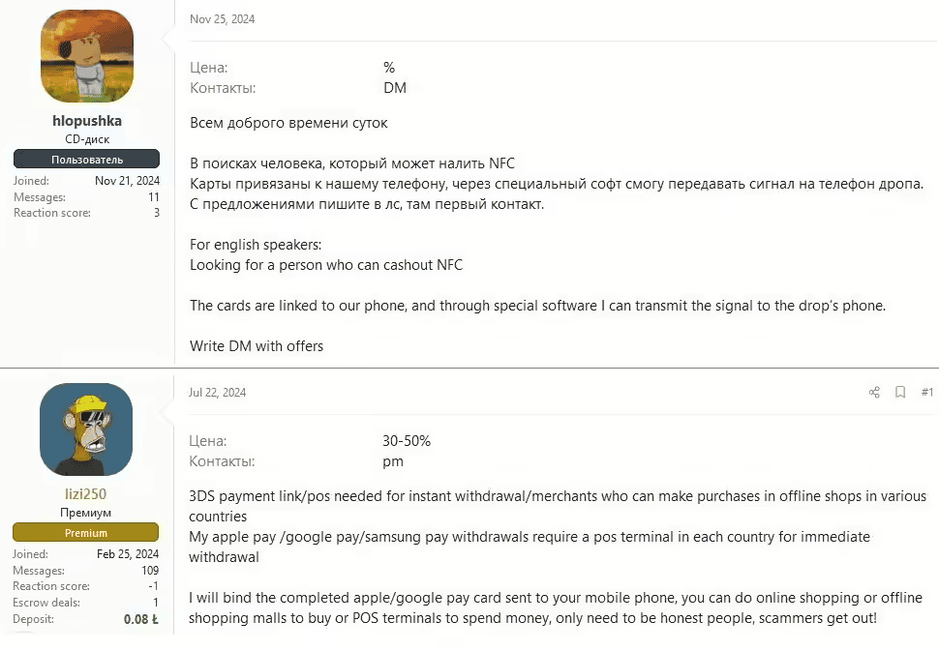Click the Jul 22, 2024 post timestamp
939x651 pixels.
point(218,393)
